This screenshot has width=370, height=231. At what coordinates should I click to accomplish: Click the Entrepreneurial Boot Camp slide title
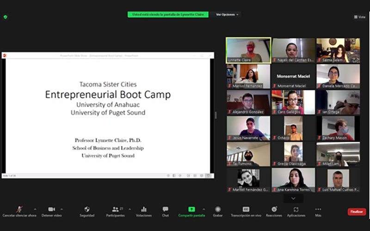click(108, 95)
